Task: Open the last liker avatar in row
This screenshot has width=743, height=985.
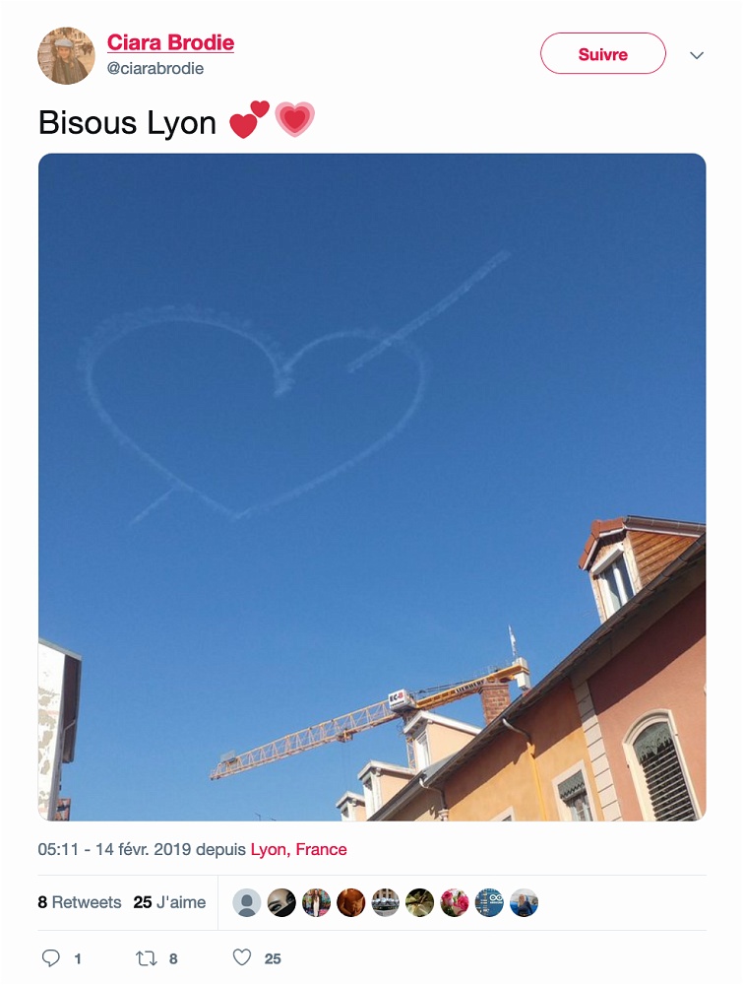Action: click(524, 902)
